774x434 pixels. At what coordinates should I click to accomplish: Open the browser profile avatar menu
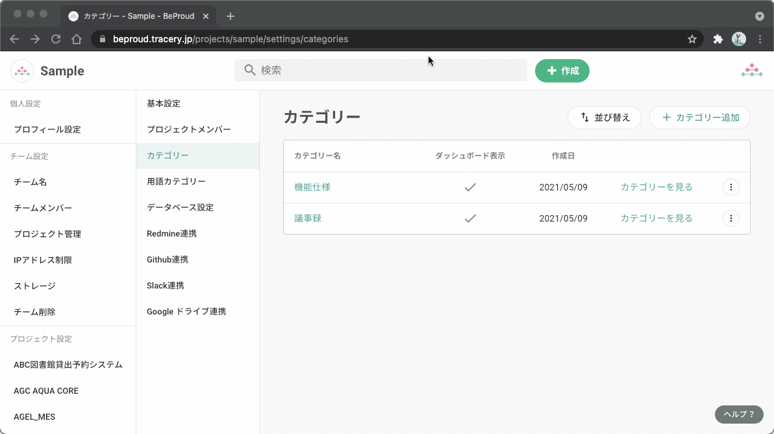pos(739,39)
